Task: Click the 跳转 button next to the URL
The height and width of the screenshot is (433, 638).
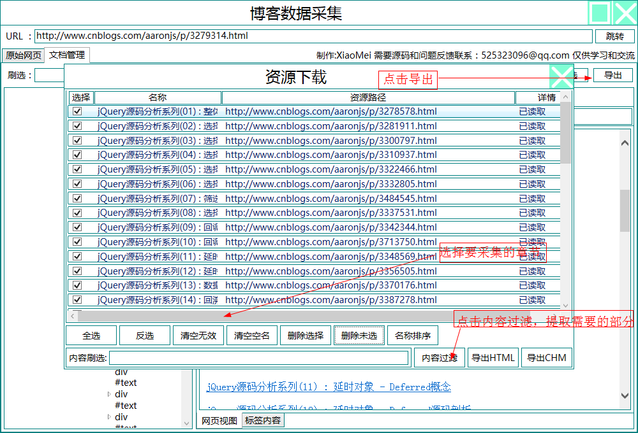Action: coord(615,36)
